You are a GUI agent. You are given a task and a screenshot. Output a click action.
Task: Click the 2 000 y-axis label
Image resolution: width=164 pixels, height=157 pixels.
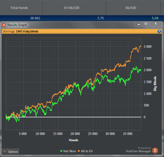pos(147,70)
